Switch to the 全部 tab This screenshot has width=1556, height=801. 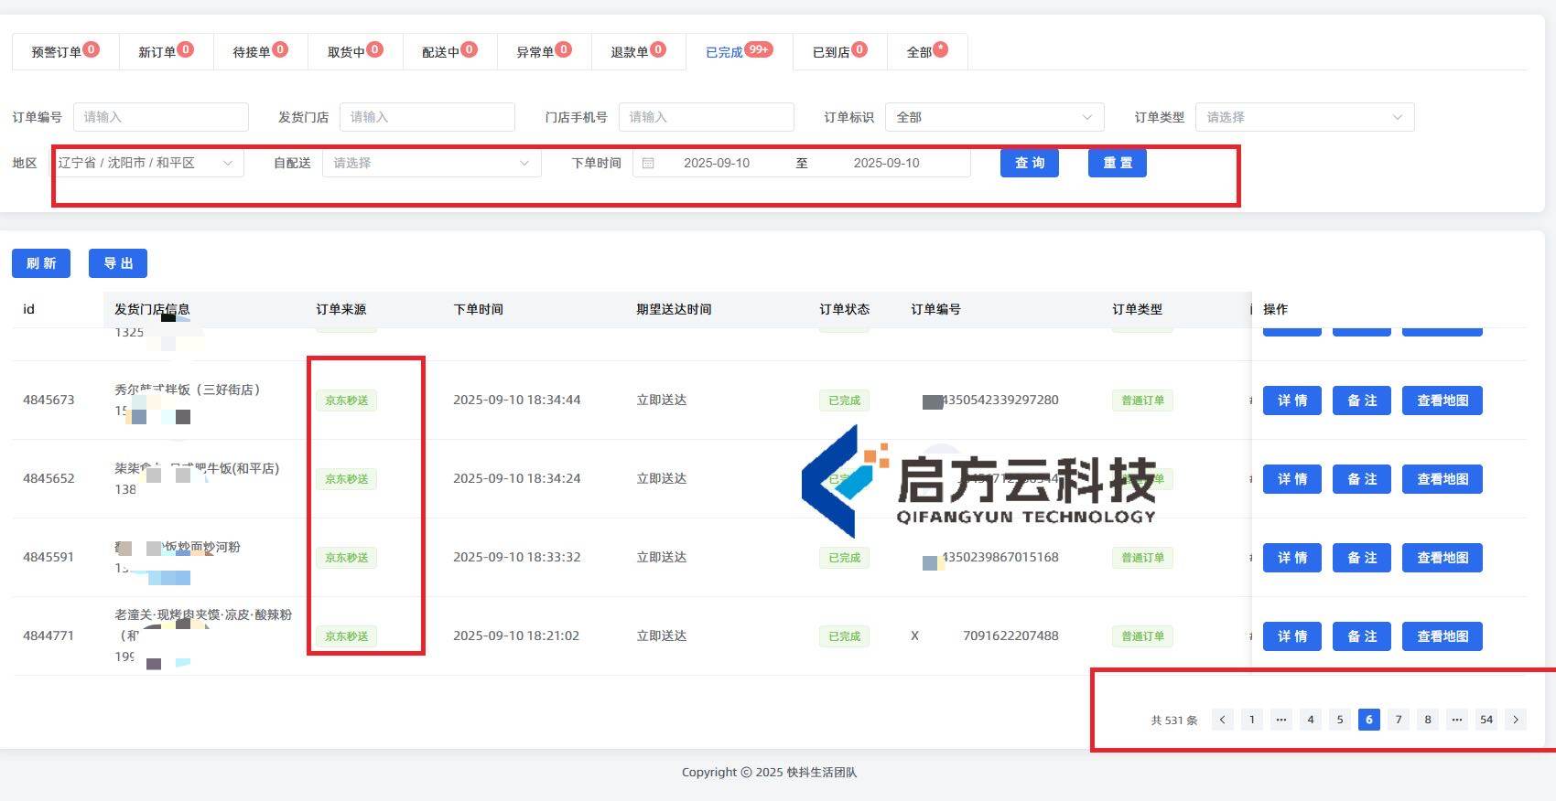coord(927,51)
